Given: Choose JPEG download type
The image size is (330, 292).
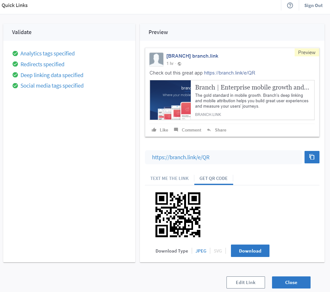Looking at the screenshot, I should click(x=201, y=251).
